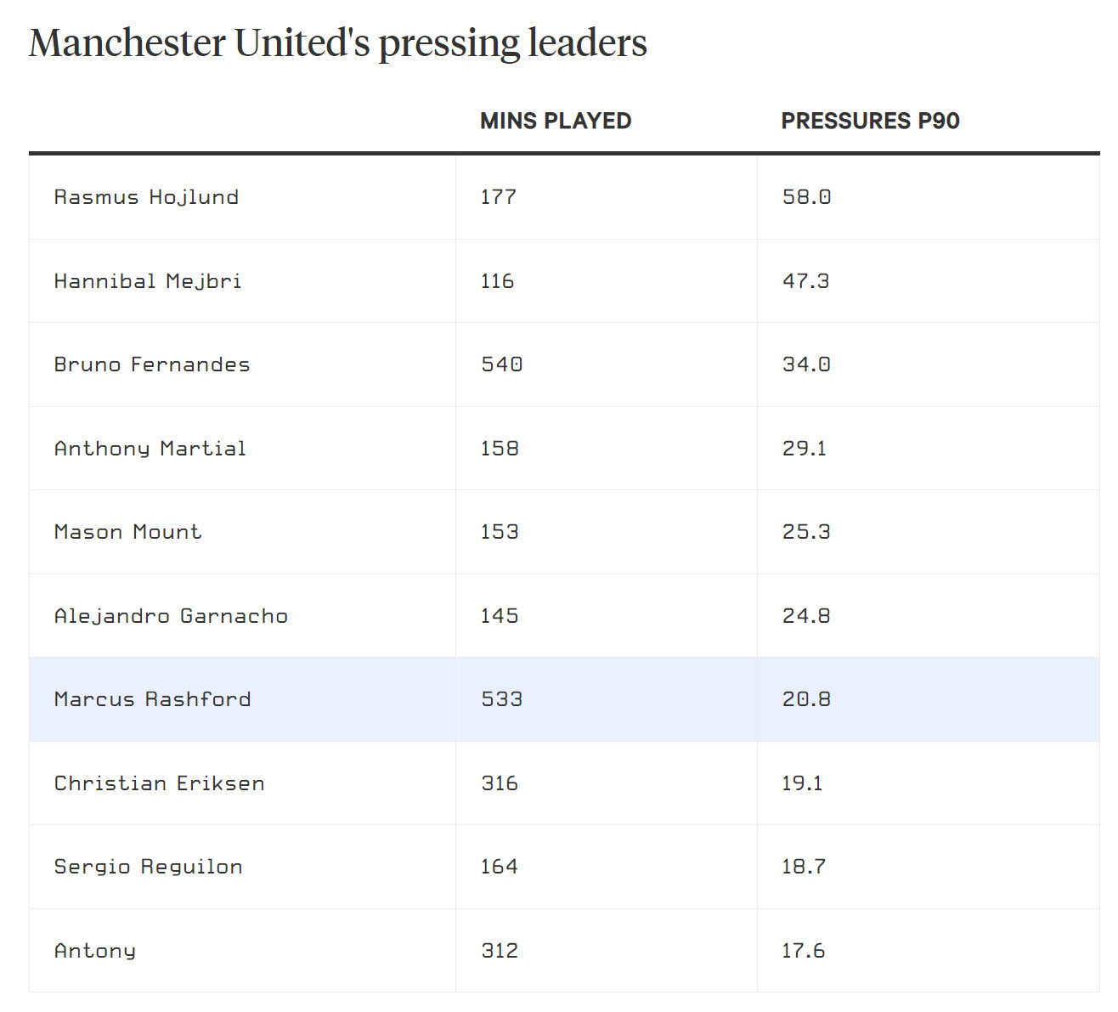Click the Antony name cell
This screenshot has width=1118, height=1012.
tap(95, 951)
